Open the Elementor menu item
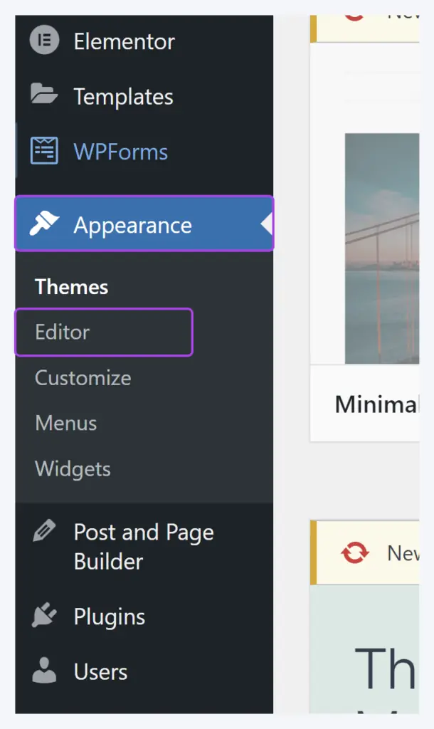434x729 pixels. click(144, 41)
